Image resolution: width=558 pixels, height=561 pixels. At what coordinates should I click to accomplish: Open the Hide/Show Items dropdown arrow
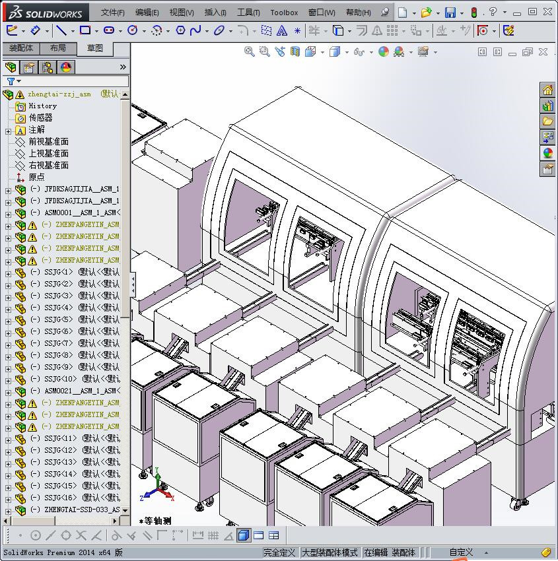[371, 52]
